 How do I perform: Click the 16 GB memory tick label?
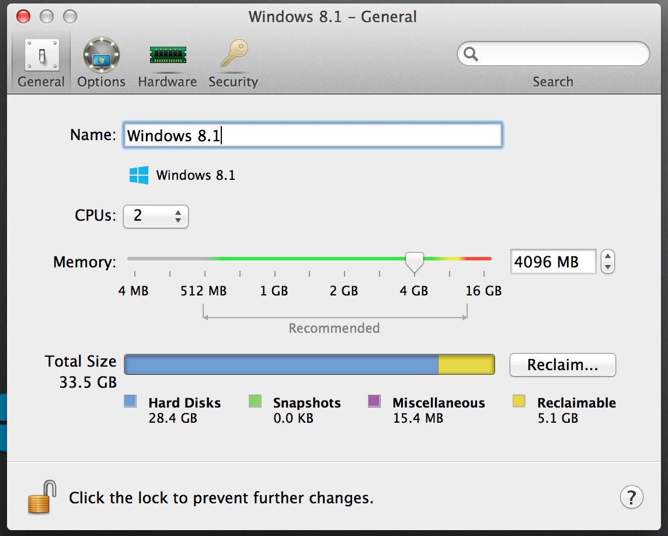[x=483, y=291]
